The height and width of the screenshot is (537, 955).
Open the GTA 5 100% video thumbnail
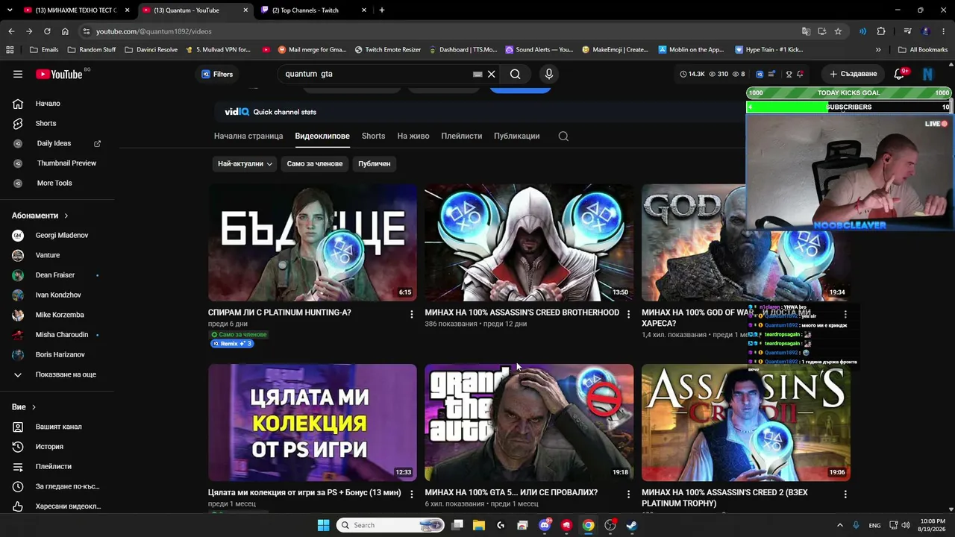click(x=529, y=423)
